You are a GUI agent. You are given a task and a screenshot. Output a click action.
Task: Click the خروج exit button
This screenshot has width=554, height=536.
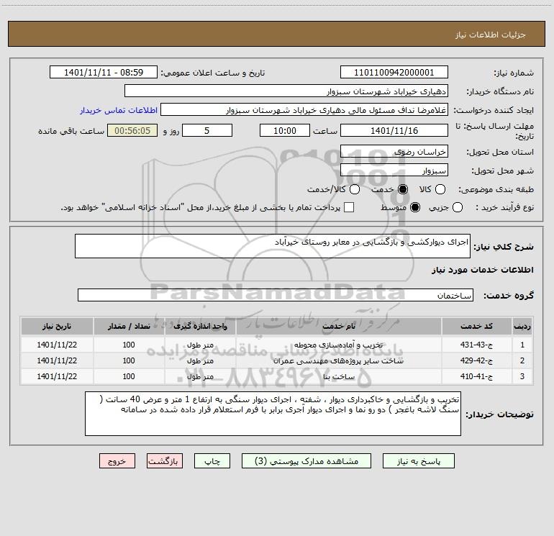point(117,461)
